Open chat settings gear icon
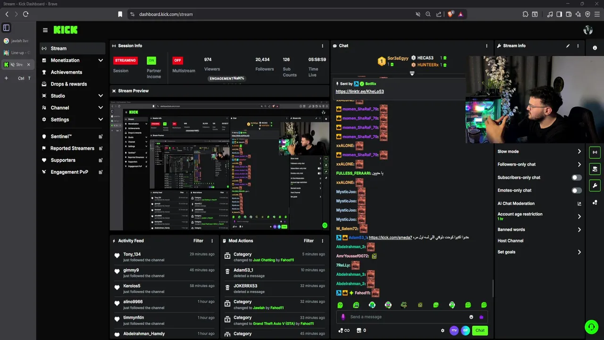Viewport: 604px width, 340px height. (x=443, y=331)
